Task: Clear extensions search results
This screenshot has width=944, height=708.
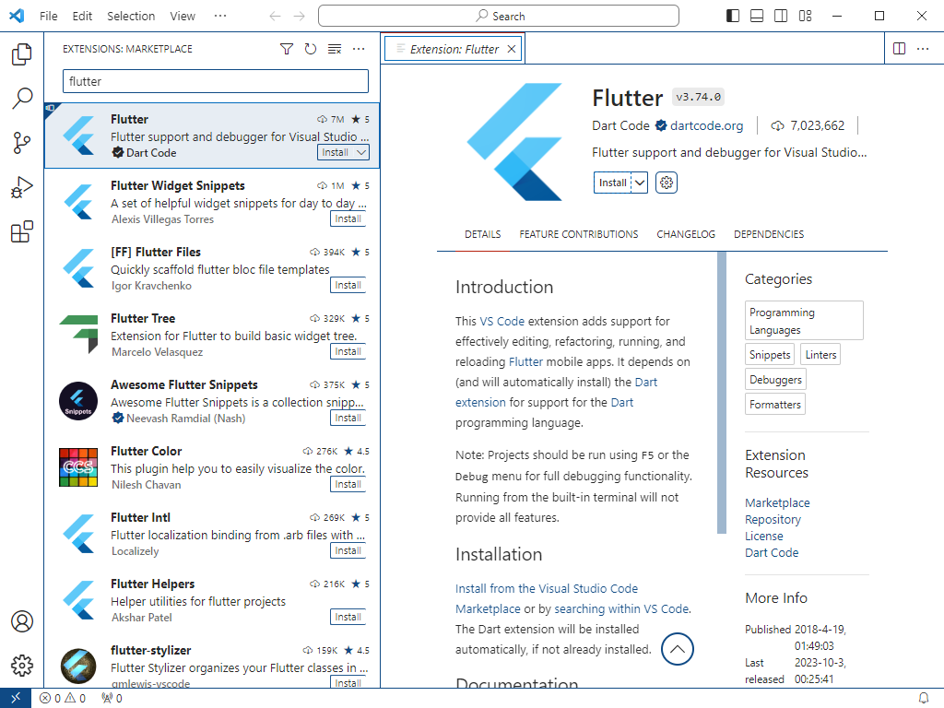Action: point(335,49)
